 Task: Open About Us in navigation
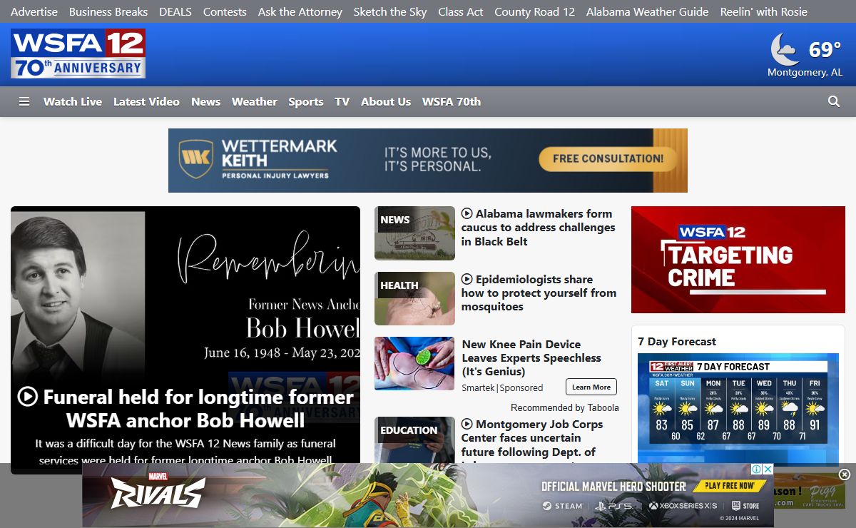tap(386, 102)
